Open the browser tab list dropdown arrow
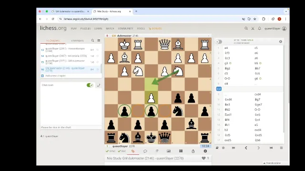The width and height of the screenshot is (305, 171). (x=286, y=11)
